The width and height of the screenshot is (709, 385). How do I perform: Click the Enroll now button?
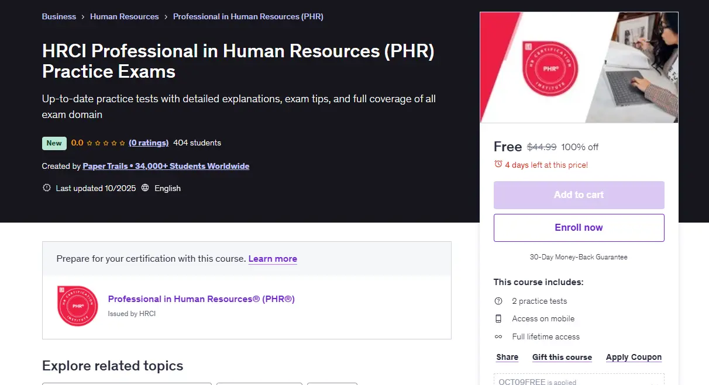pyautogui.click(x=579, y=228)
